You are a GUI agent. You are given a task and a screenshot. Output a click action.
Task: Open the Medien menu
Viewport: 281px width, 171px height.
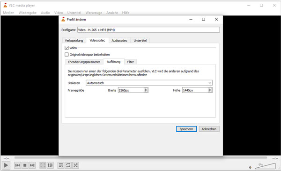(8, 13)
